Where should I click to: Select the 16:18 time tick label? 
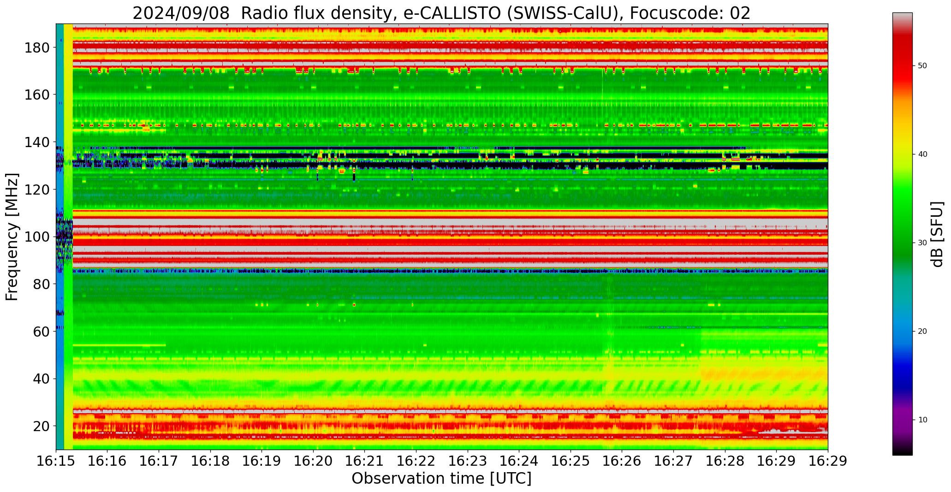[x=211, y=461]
